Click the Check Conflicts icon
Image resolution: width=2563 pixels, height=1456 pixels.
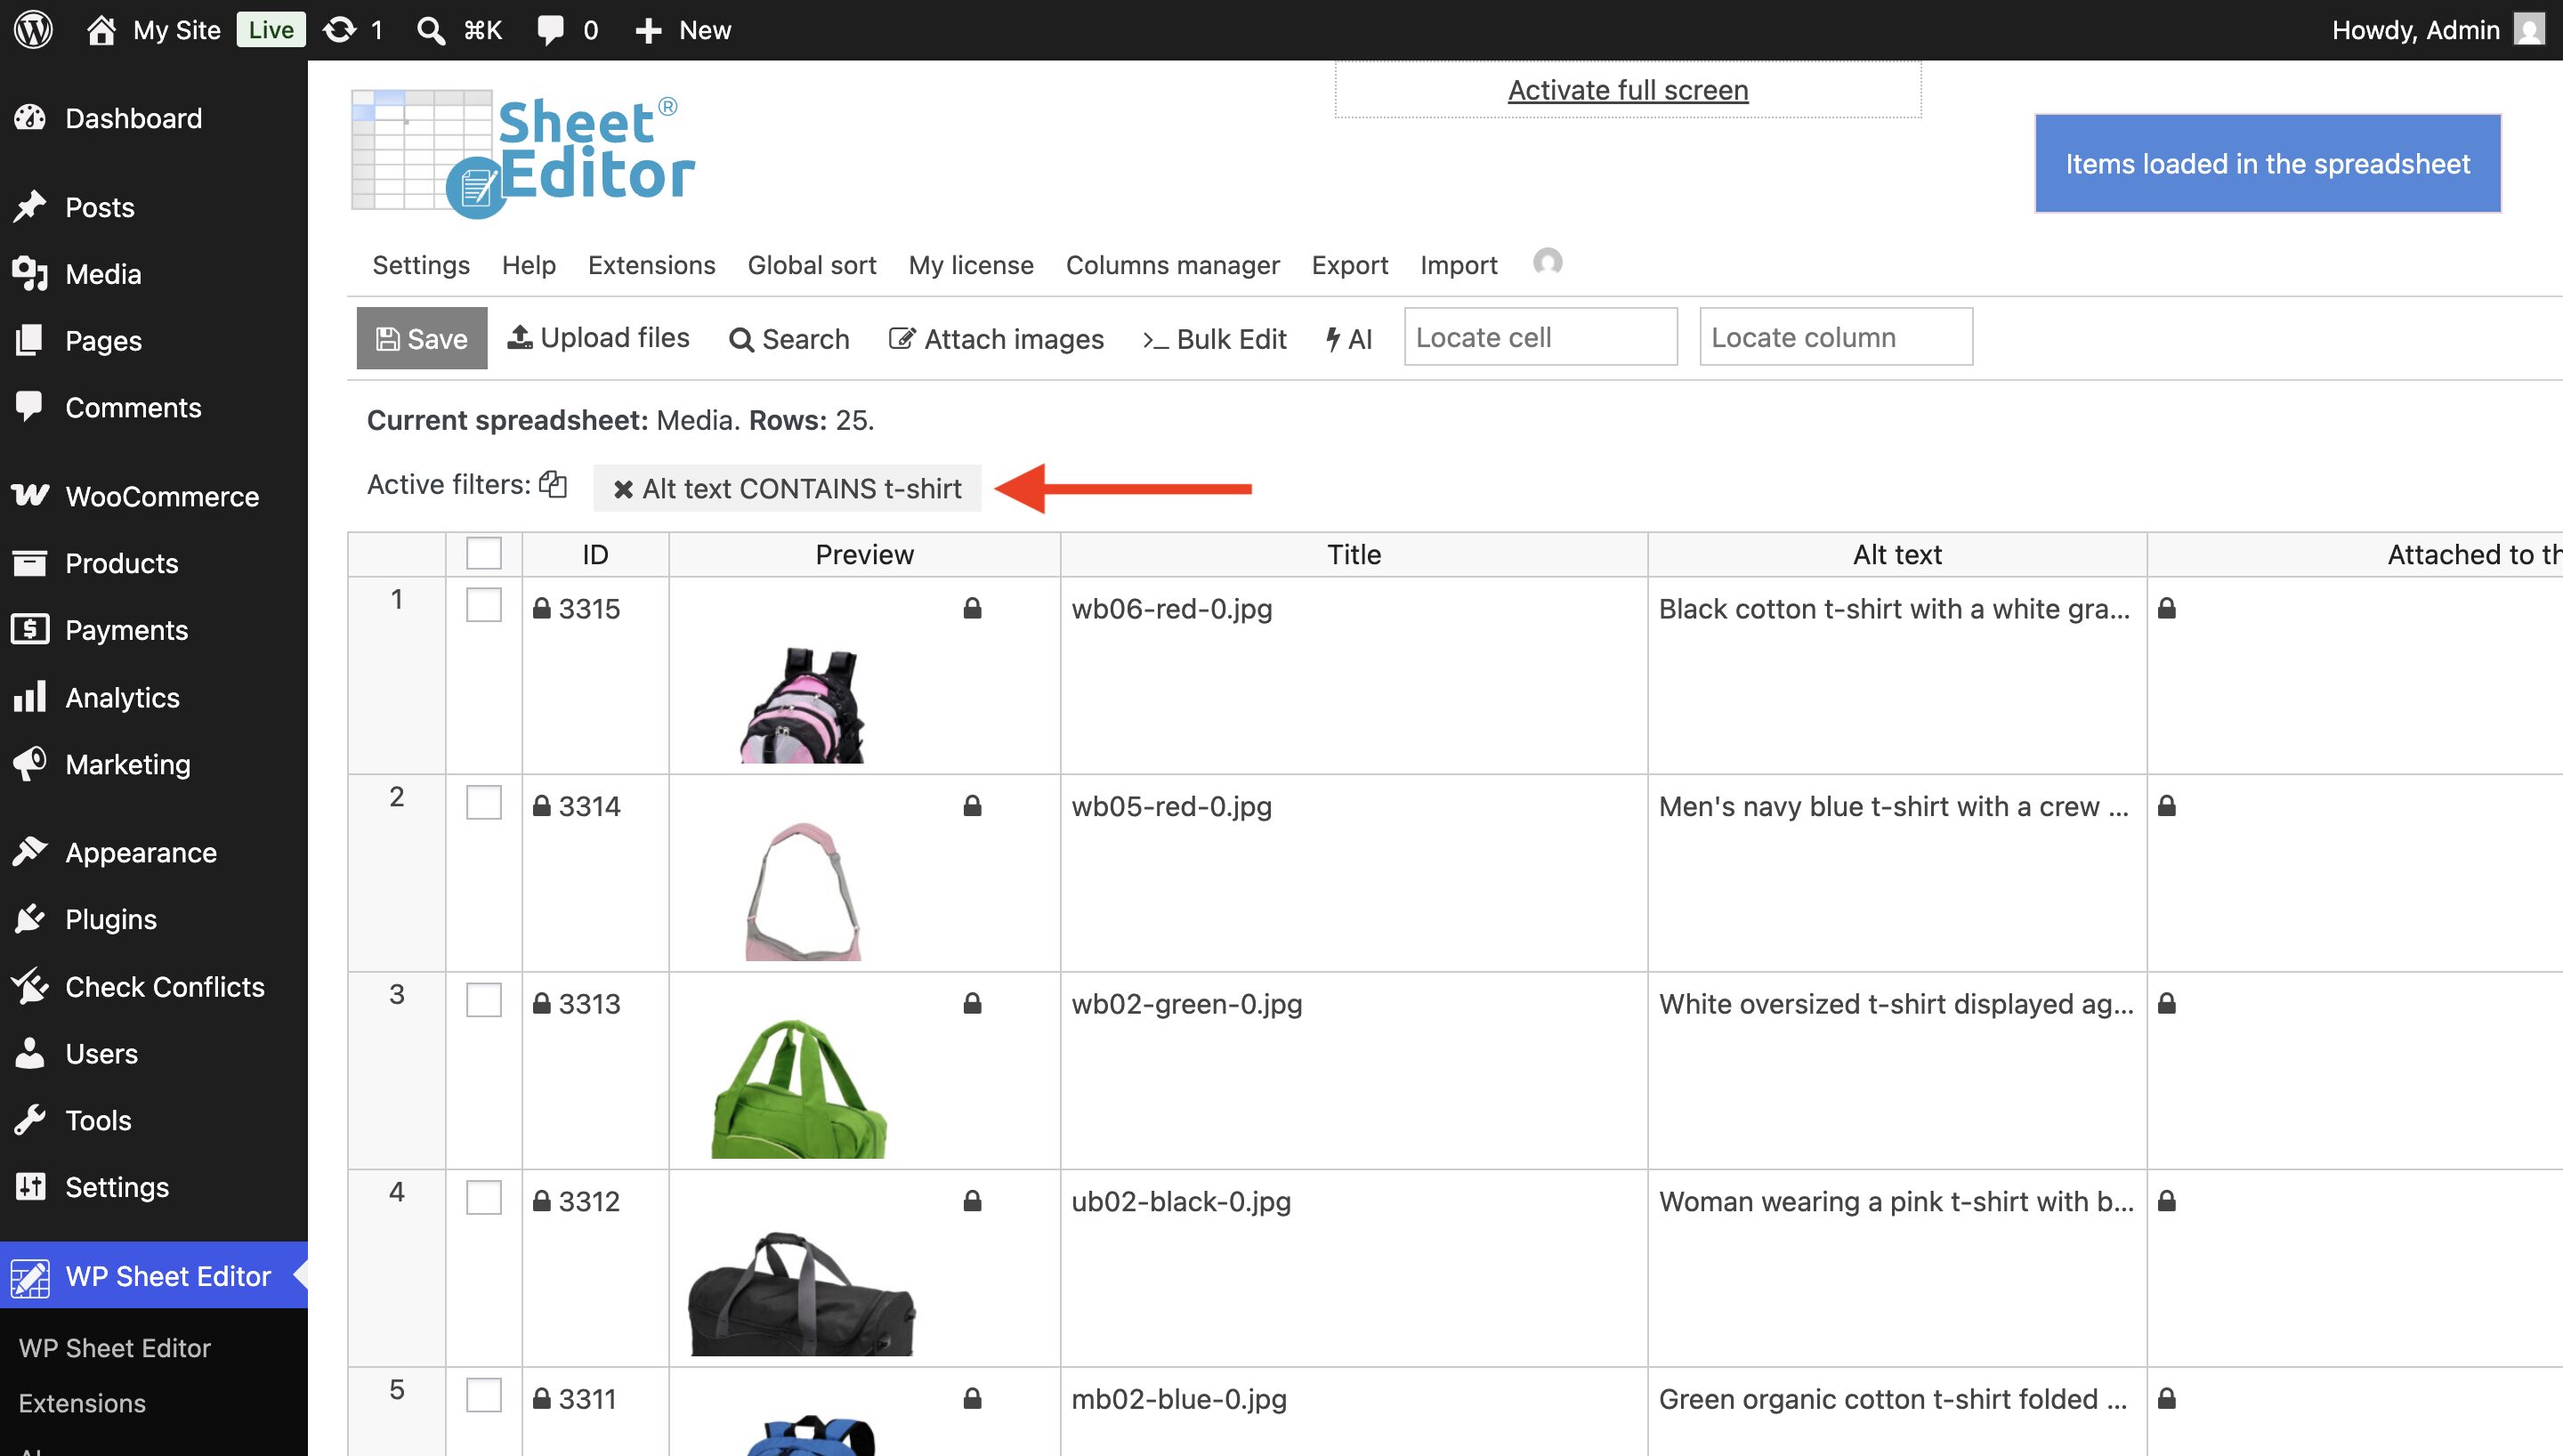tap(30, 986)
